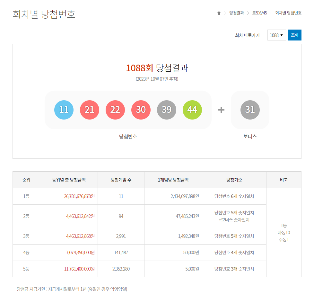This screenshot has width=314, height=295.
Task: Click the home icon in breadcrumb
Action: click(219, 13)
